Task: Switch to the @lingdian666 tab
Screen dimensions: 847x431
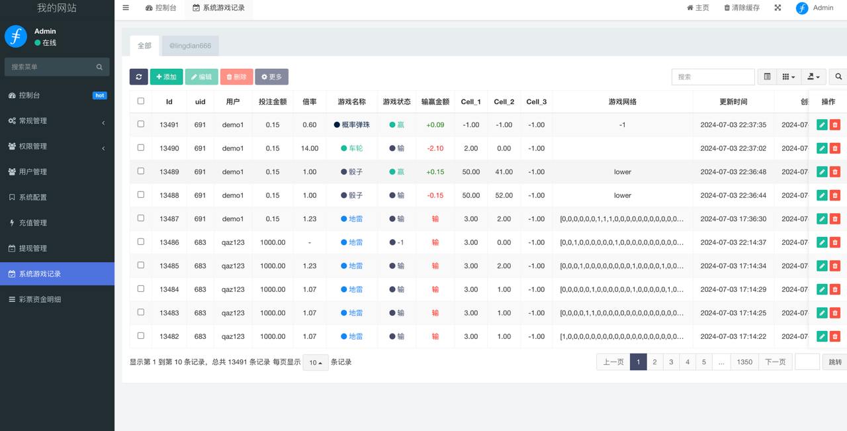Action: tap(191, 46)
